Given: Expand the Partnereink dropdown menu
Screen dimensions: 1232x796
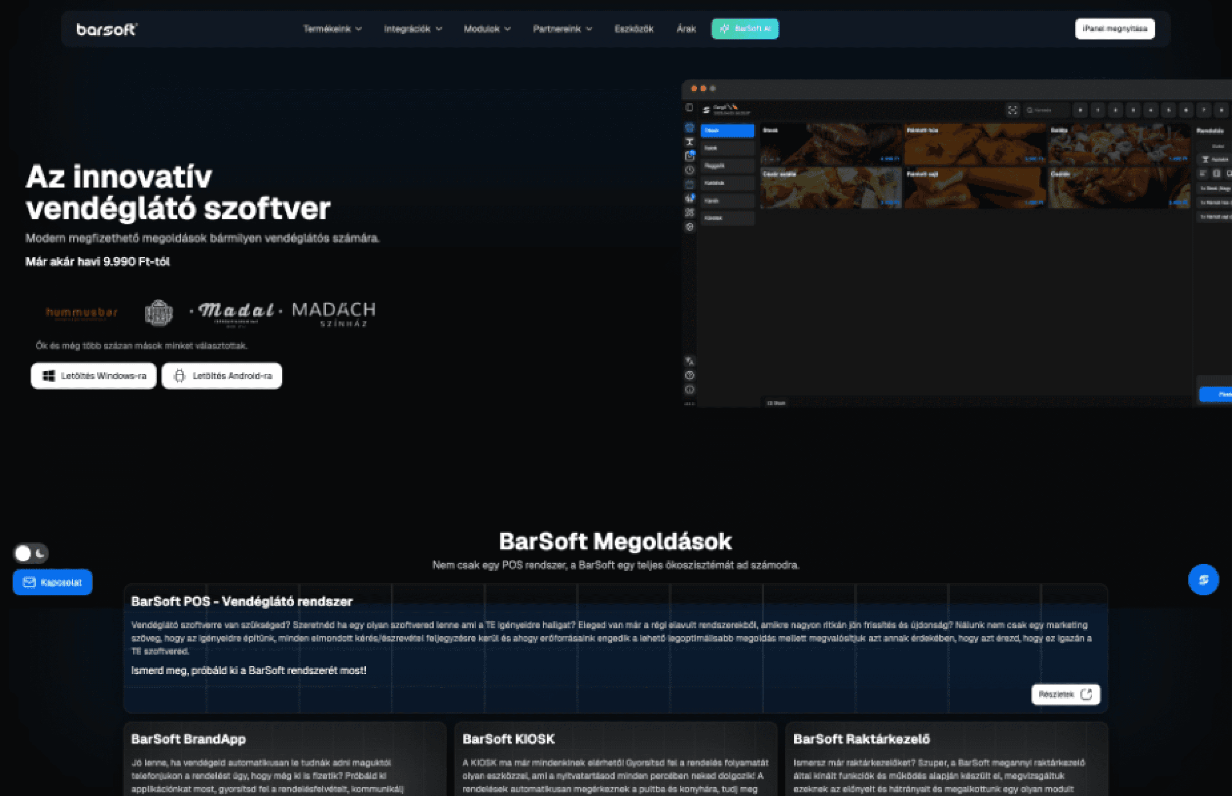Looking at the screenshot, I should coord(563,29).
